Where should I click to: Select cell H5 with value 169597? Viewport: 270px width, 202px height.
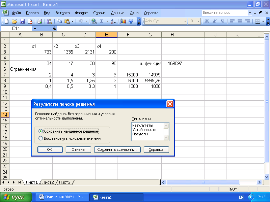[172, 63]
